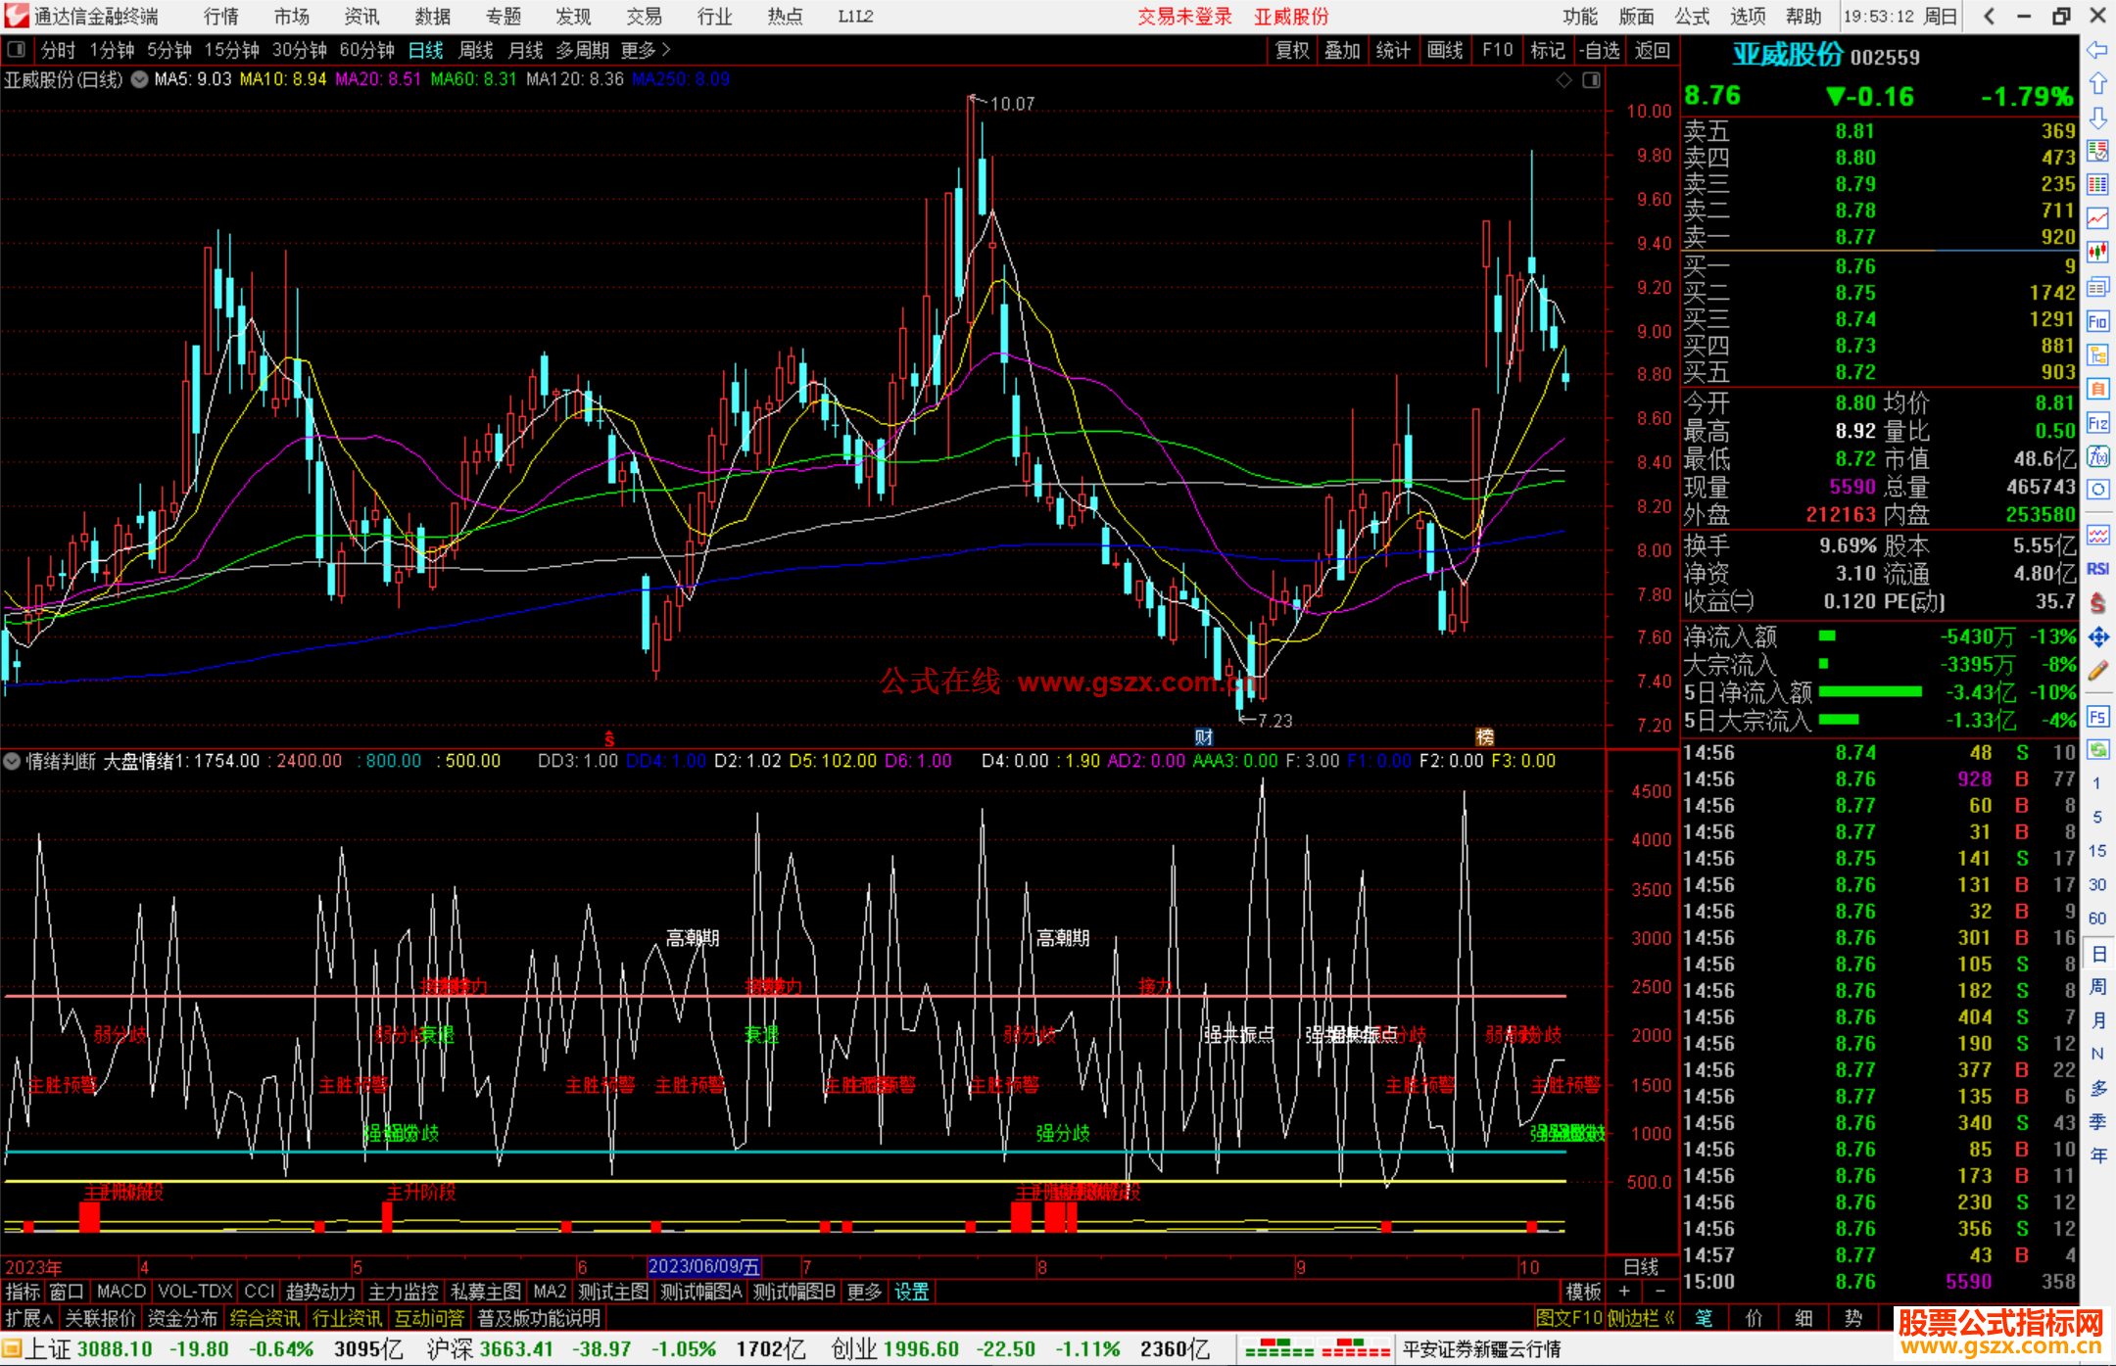This screenshot has height=1366, width=2116.
Task: Click the 设置 link in indicator bar
Action: click(x=911, y=1292)
